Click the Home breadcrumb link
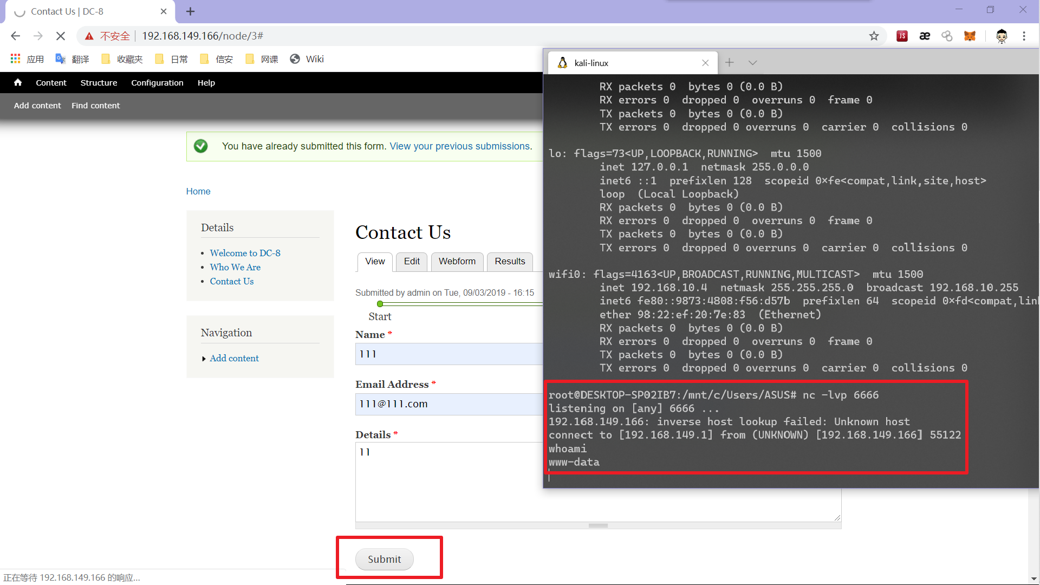Viewport: 1040px width, 585px height. click(198, 191)
